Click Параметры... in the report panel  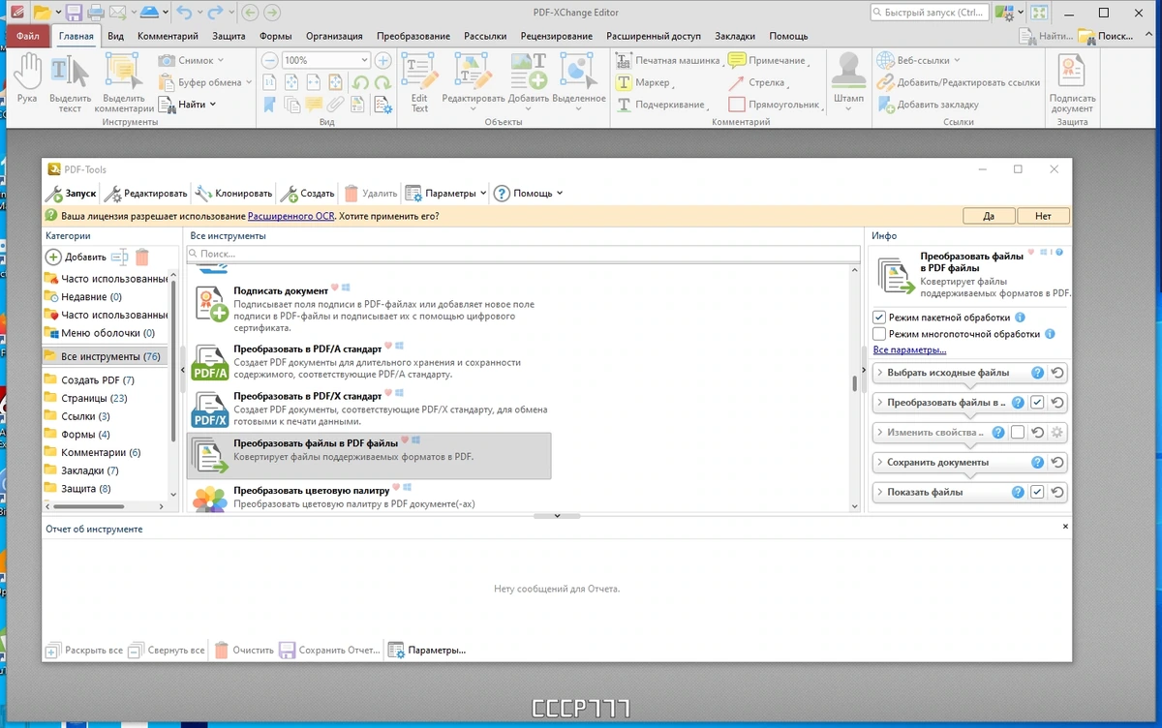tap(427, 651)
